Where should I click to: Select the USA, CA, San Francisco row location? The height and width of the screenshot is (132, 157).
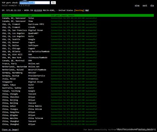pyautogui.click(x=15, y=30)
